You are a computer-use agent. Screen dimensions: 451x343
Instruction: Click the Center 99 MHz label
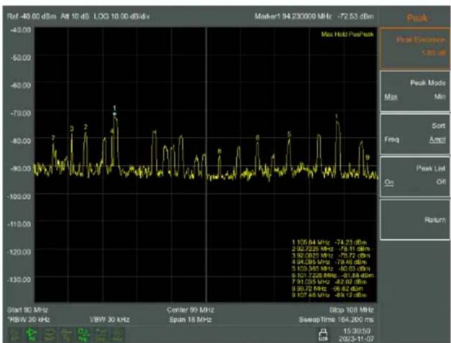tap(190, 310)
